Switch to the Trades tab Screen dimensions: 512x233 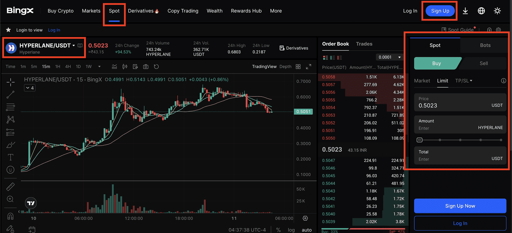point(364,44)
